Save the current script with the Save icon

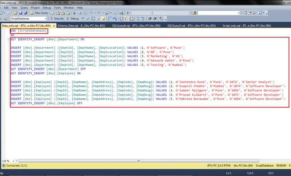[x=20, y=13]
